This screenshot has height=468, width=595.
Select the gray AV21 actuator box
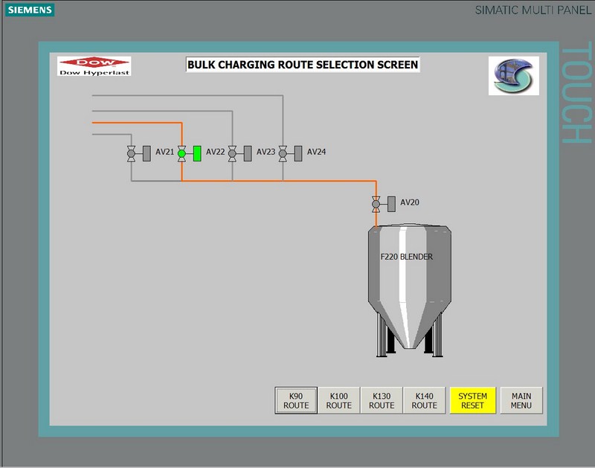(147, 154)
